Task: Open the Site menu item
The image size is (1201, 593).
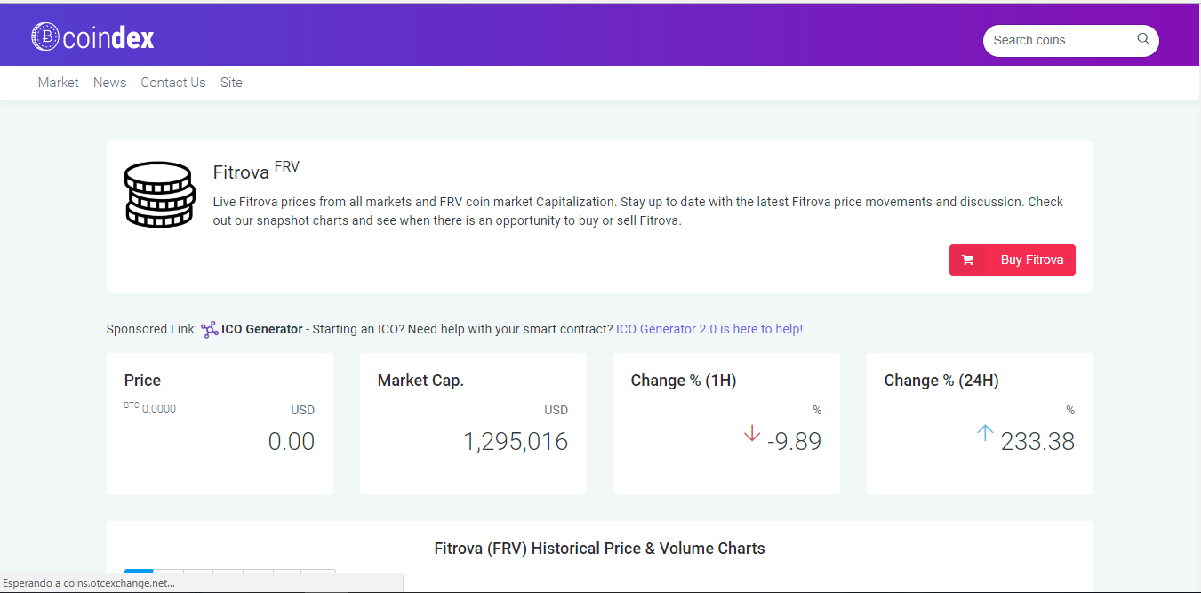Action: 231,83
